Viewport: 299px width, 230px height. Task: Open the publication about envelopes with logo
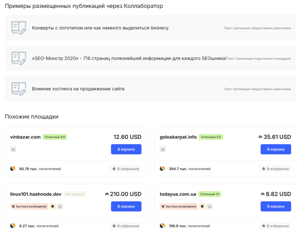[100, 28]
